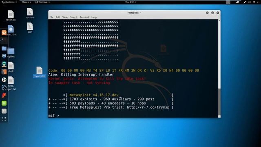Launch Burp Suite from the dock
Image resolution: width=261 pixels, height=147 pixels.
pos(4,72)
